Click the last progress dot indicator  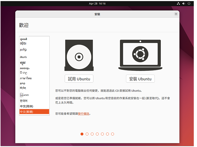[x=112, y=134]
